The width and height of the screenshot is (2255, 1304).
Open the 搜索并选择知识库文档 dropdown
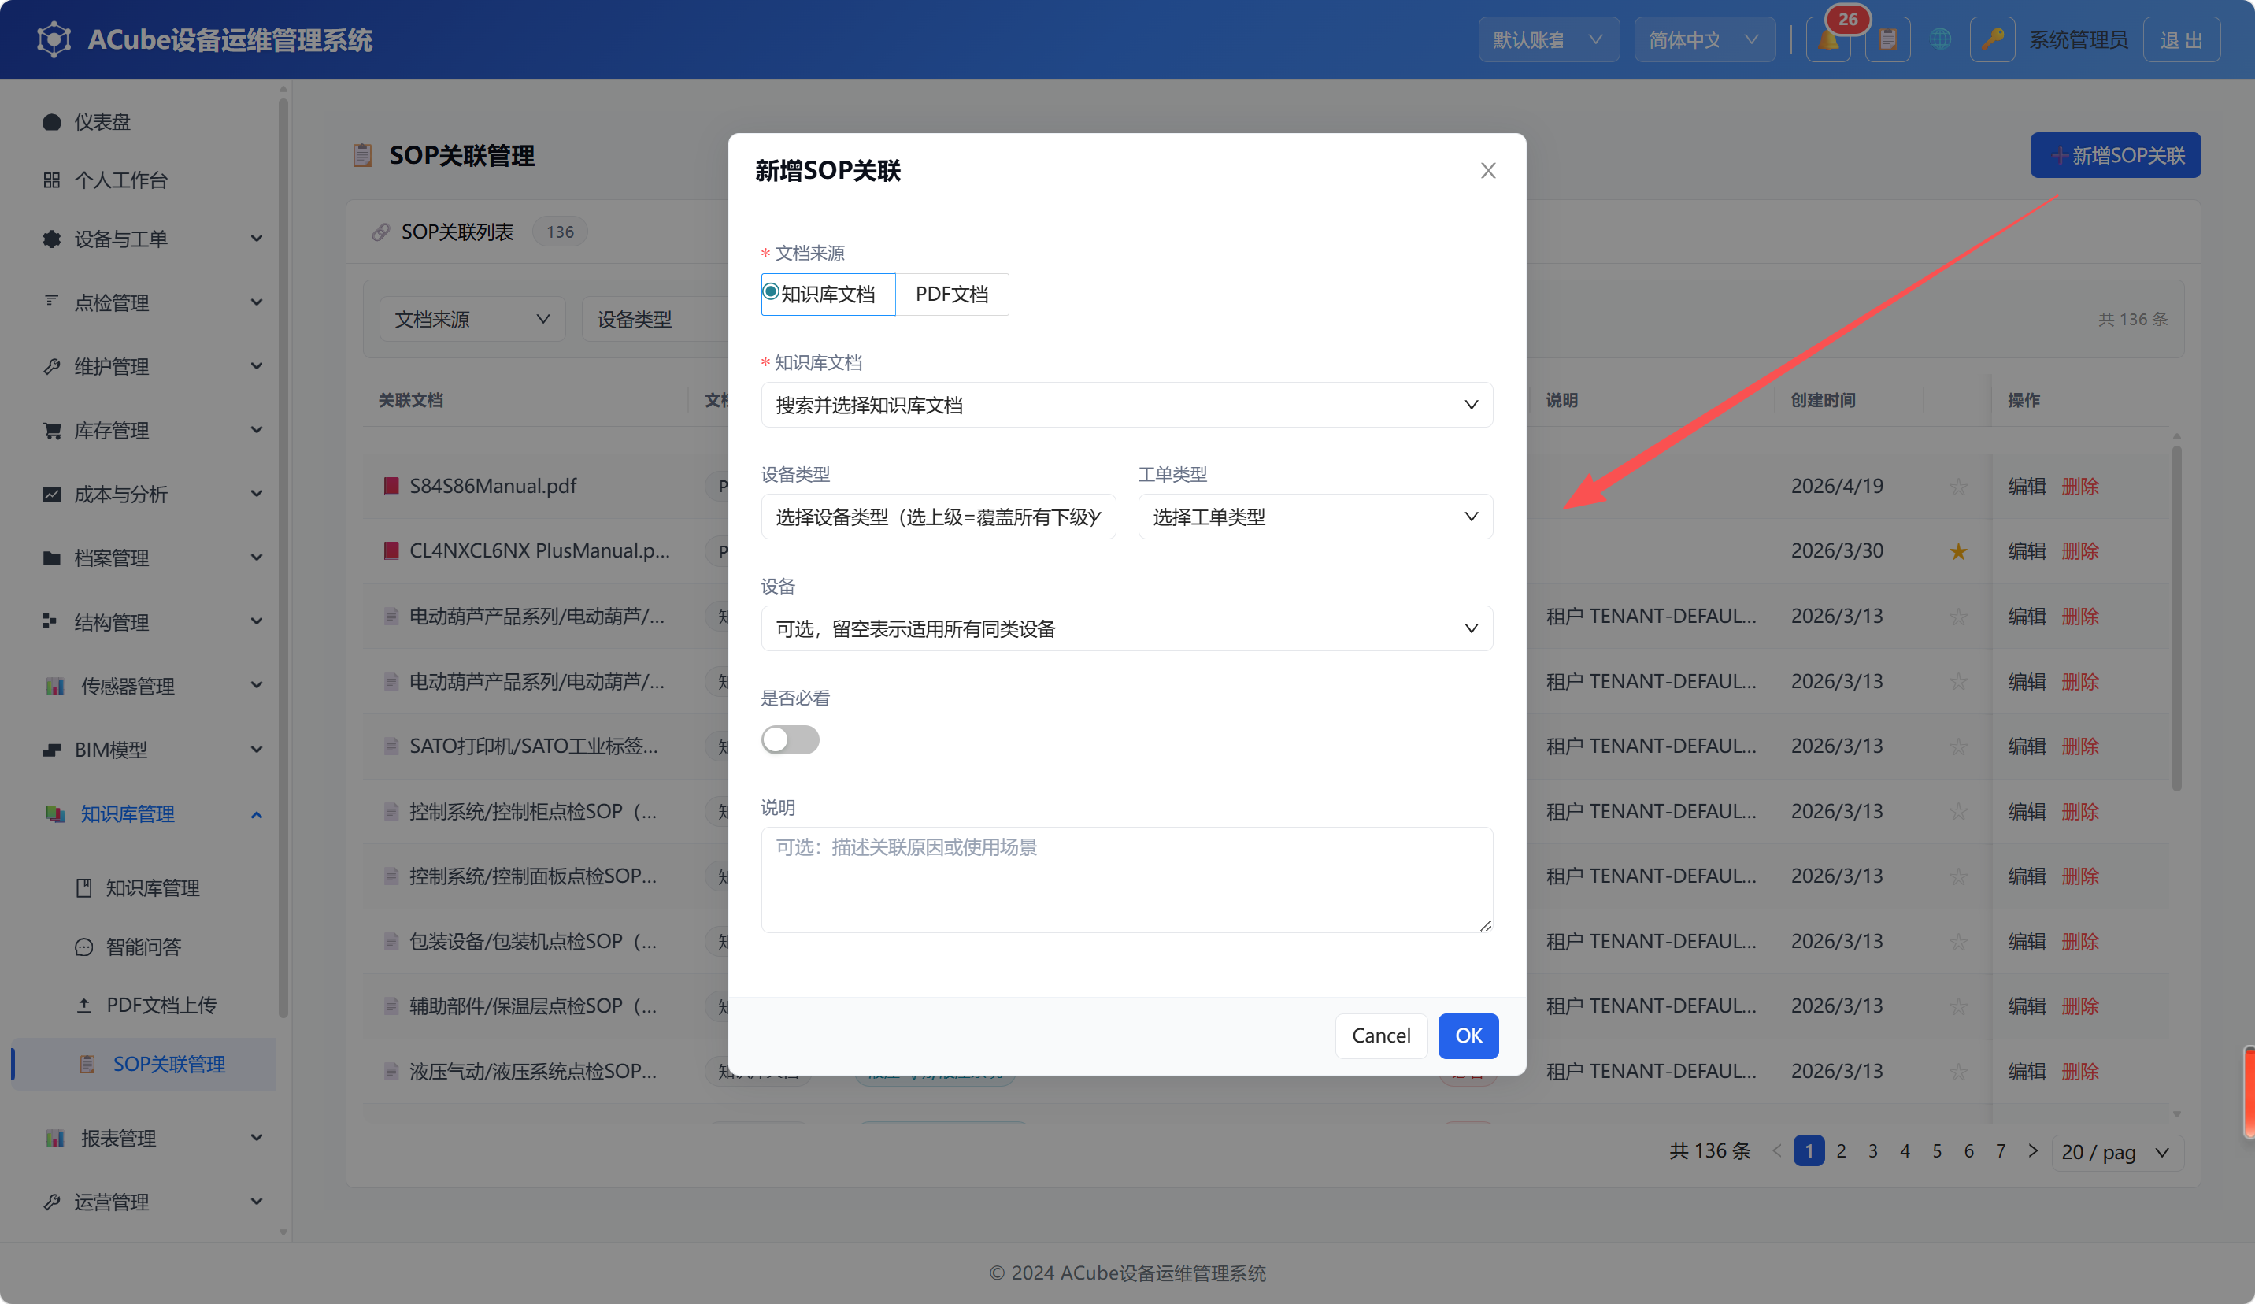(x=1127, y=406)
